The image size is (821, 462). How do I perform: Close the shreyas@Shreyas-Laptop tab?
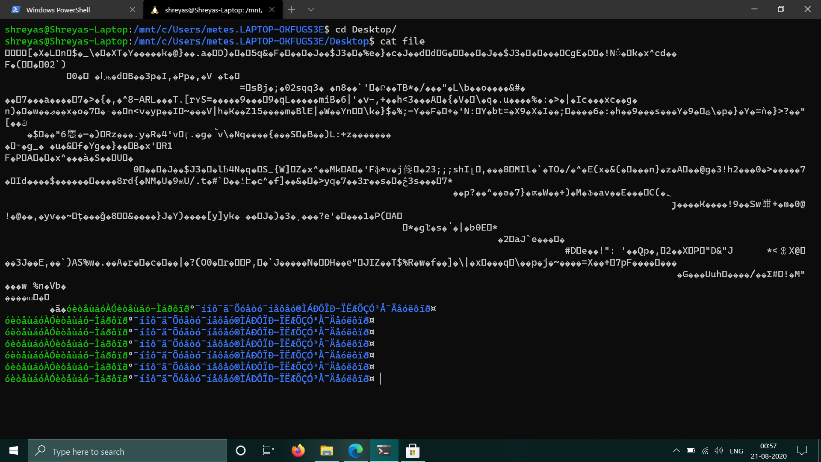coord(272,9)
